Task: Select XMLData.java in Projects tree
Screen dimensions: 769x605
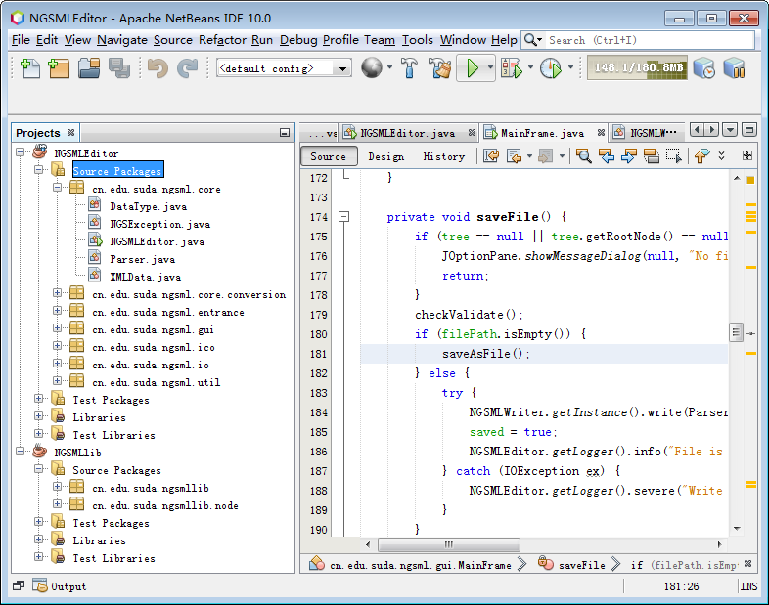Action: point(145,277)
